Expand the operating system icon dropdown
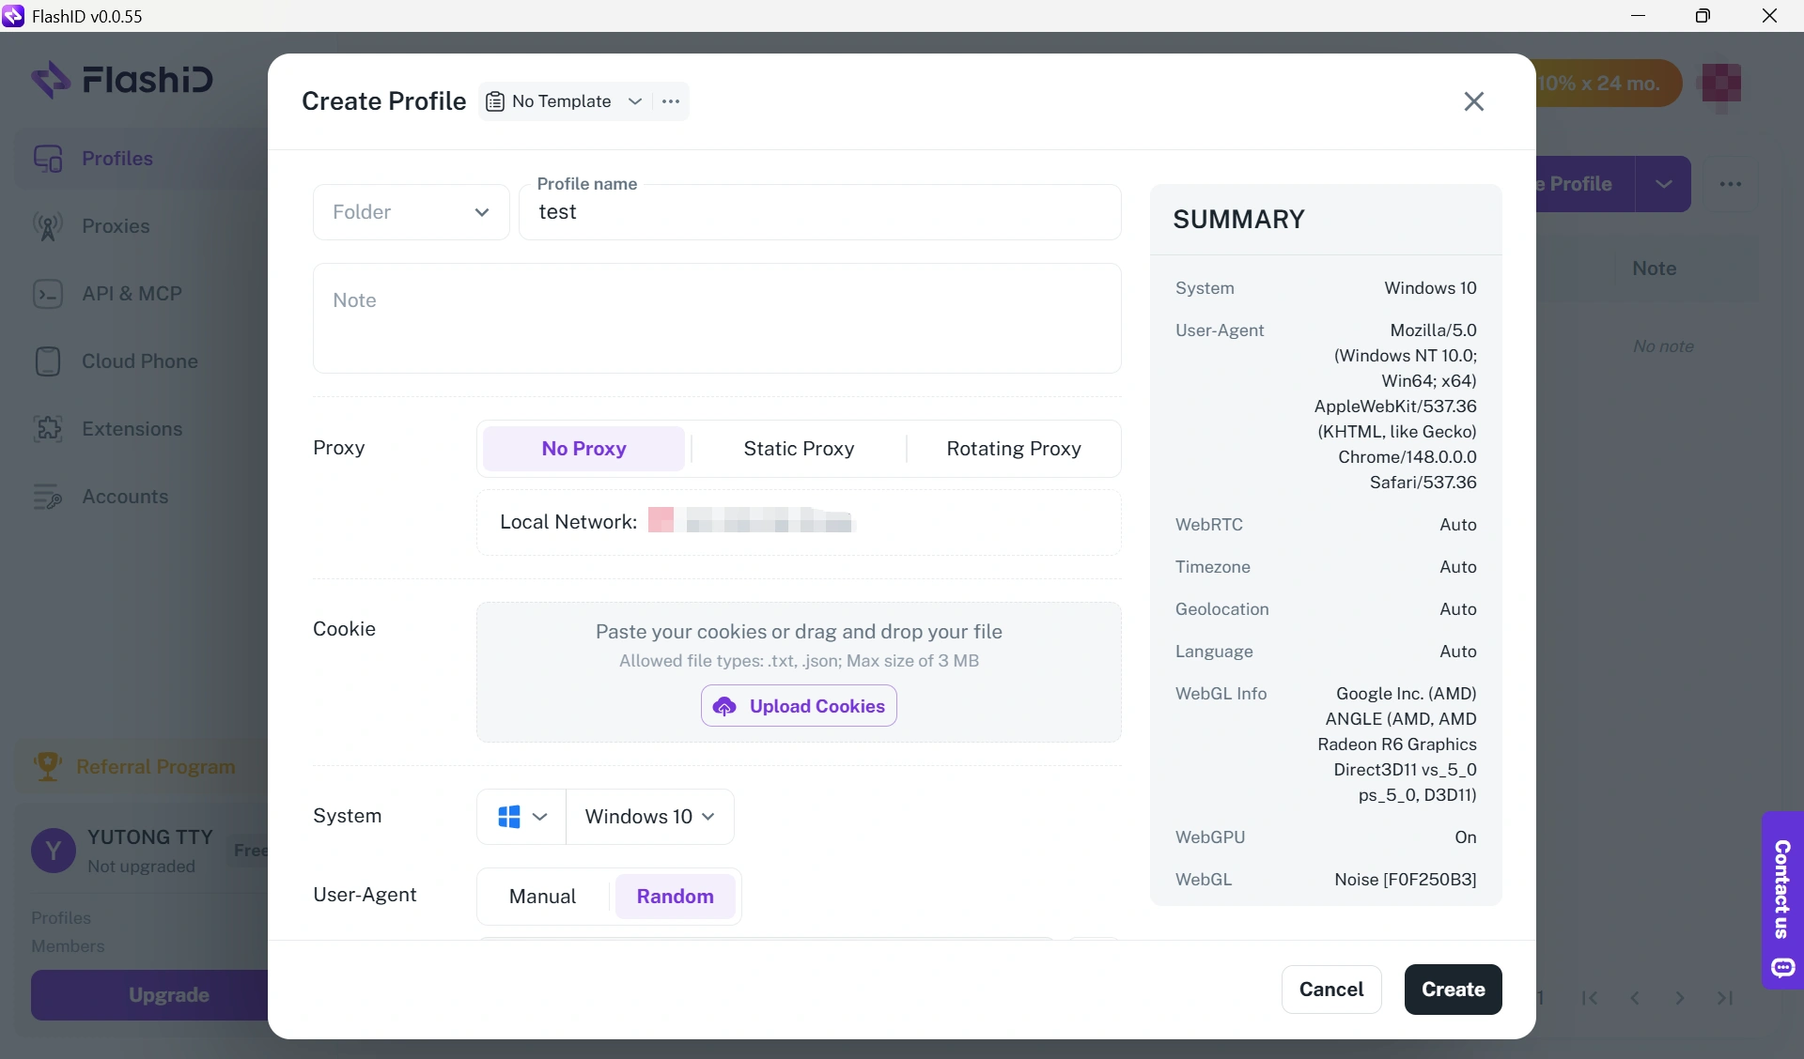 (521, 817)
